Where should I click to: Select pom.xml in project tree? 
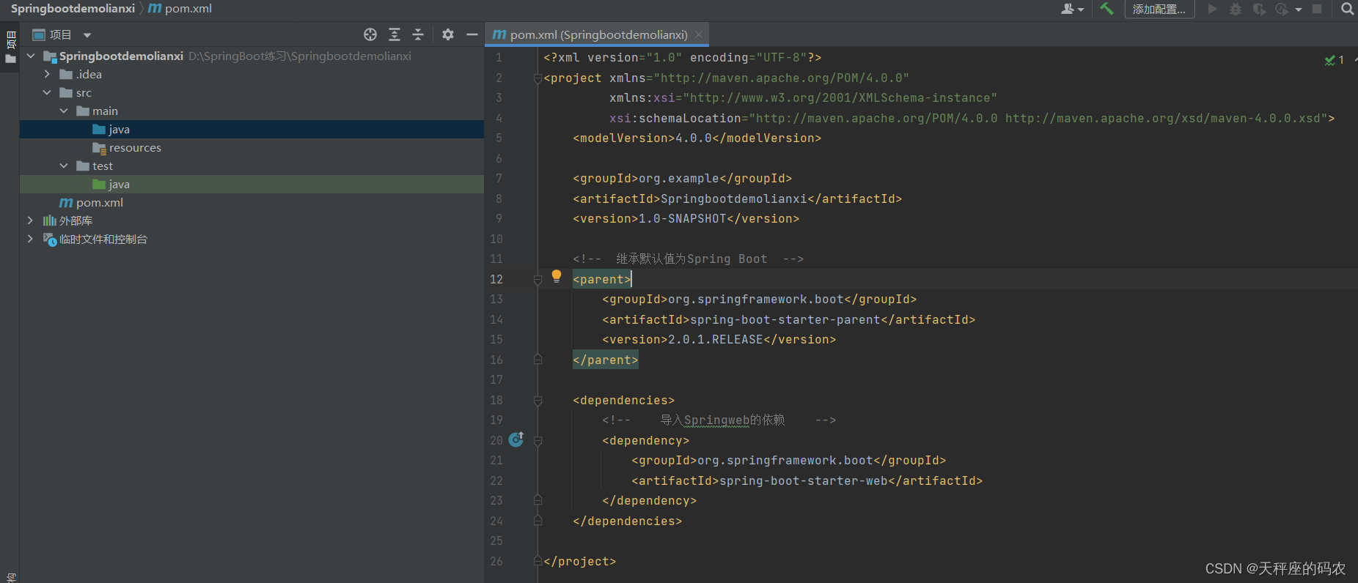[x=100, y=203]
